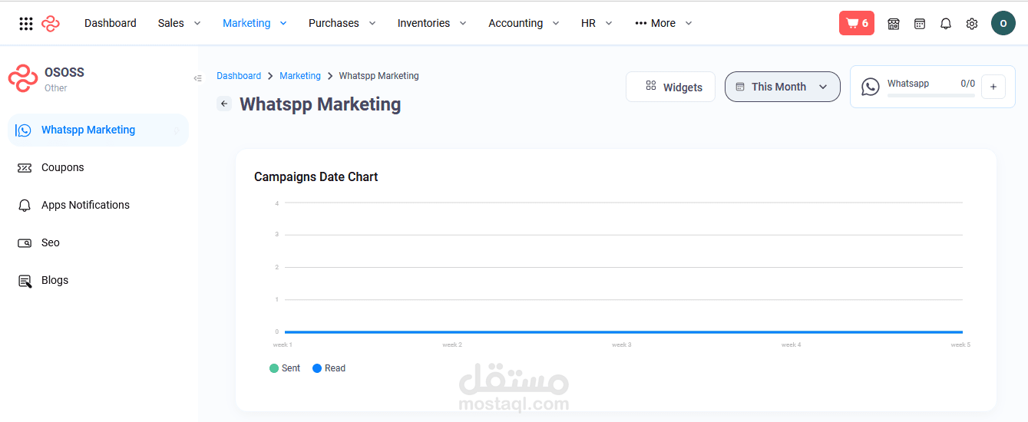The image size is (1028, 422).
Task: Open the More menu dropdown
Action: click(x=663, y=23)
